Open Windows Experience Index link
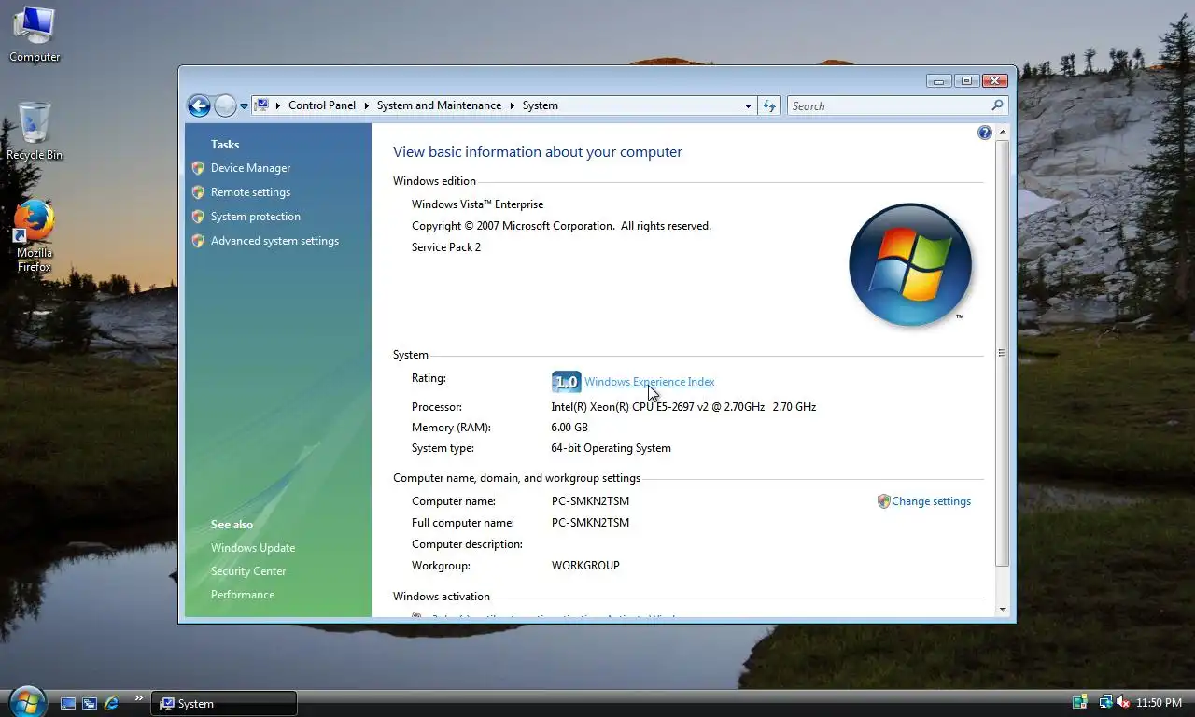This screenshot has width=1195, height=717. point(649,382)
